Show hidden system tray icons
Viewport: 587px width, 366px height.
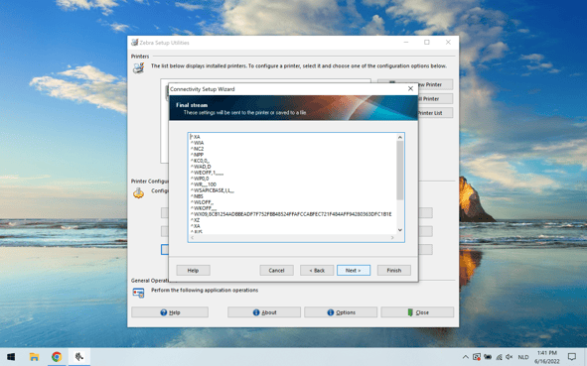pos(466,357)
